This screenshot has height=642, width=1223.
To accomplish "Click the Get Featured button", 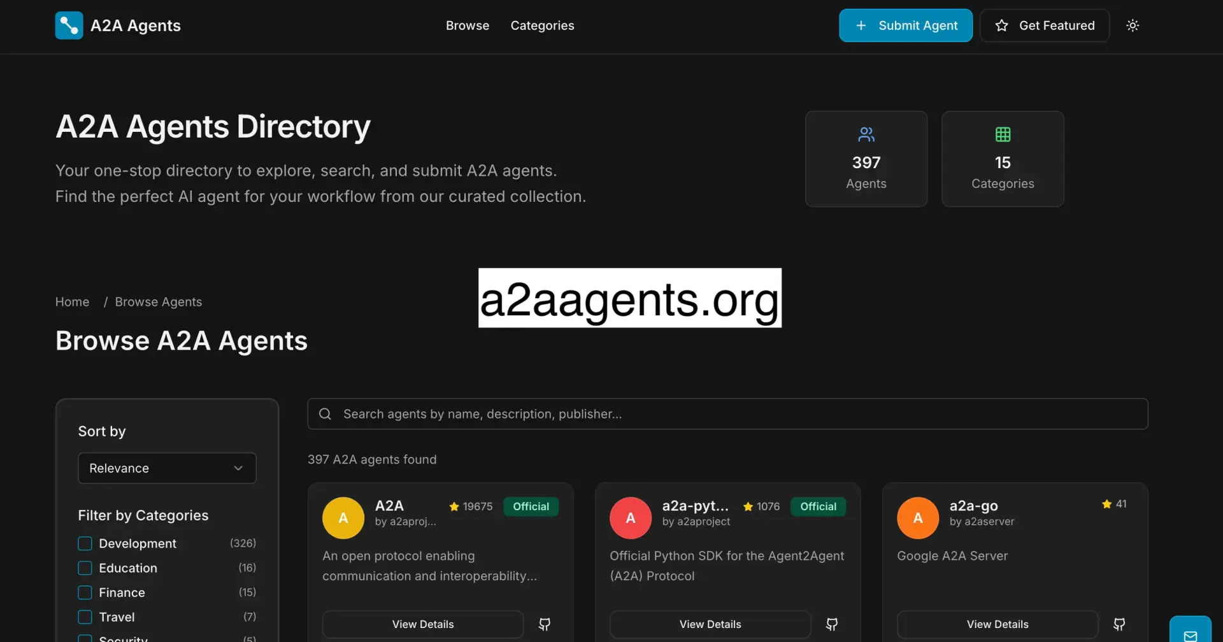I will [1045, 25].
